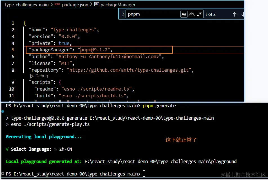The height and width of the screenshot is (180, 268).
Task: Click the Generating local playground... message
Action: [x=44, y=137]
